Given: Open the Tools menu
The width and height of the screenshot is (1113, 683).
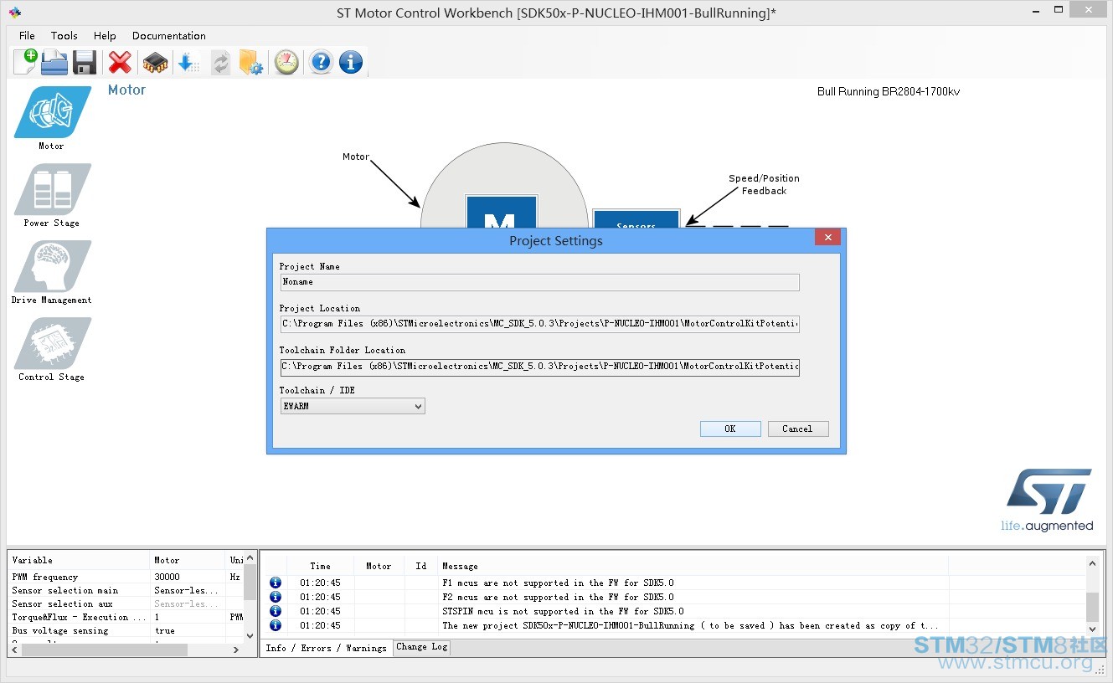Looking at the screenshot, I should [x=64, y=36].
